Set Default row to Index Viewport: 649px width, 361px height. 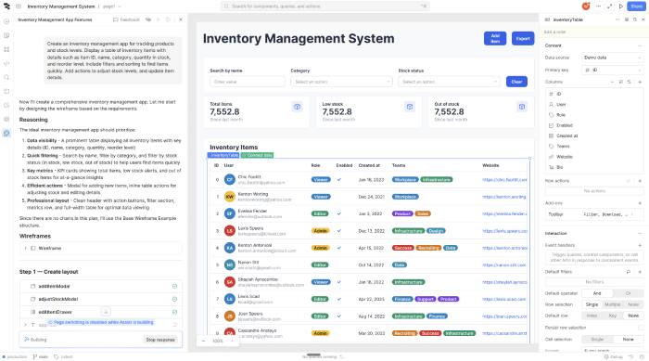[x=592, y=316]
